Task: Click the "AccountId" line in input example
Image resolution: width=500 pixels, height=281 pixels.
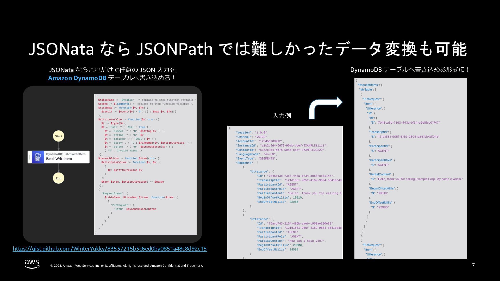Action: (260, 141)
